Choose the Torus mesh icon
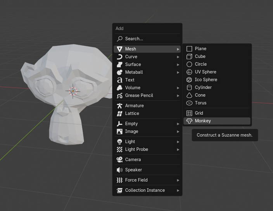This screenshot has width=273, height=211. 189,103
